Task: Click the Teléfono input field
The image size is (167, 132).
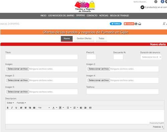Action: (x=123, y=92)
